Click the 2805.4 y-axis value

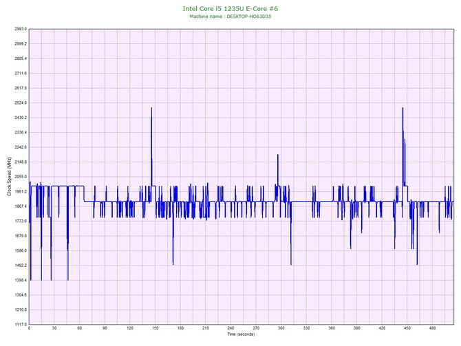click(x=21, y=58)
